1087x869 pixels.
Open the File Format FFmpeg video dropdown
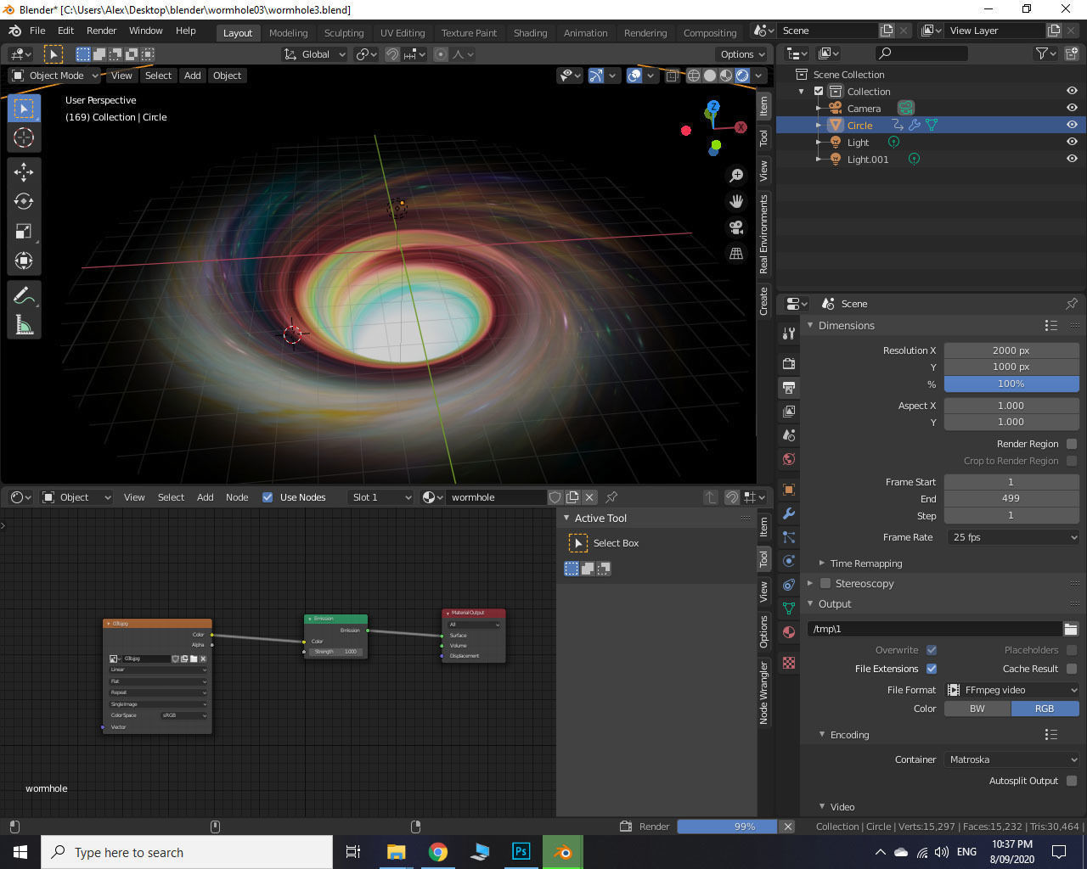1011,690
